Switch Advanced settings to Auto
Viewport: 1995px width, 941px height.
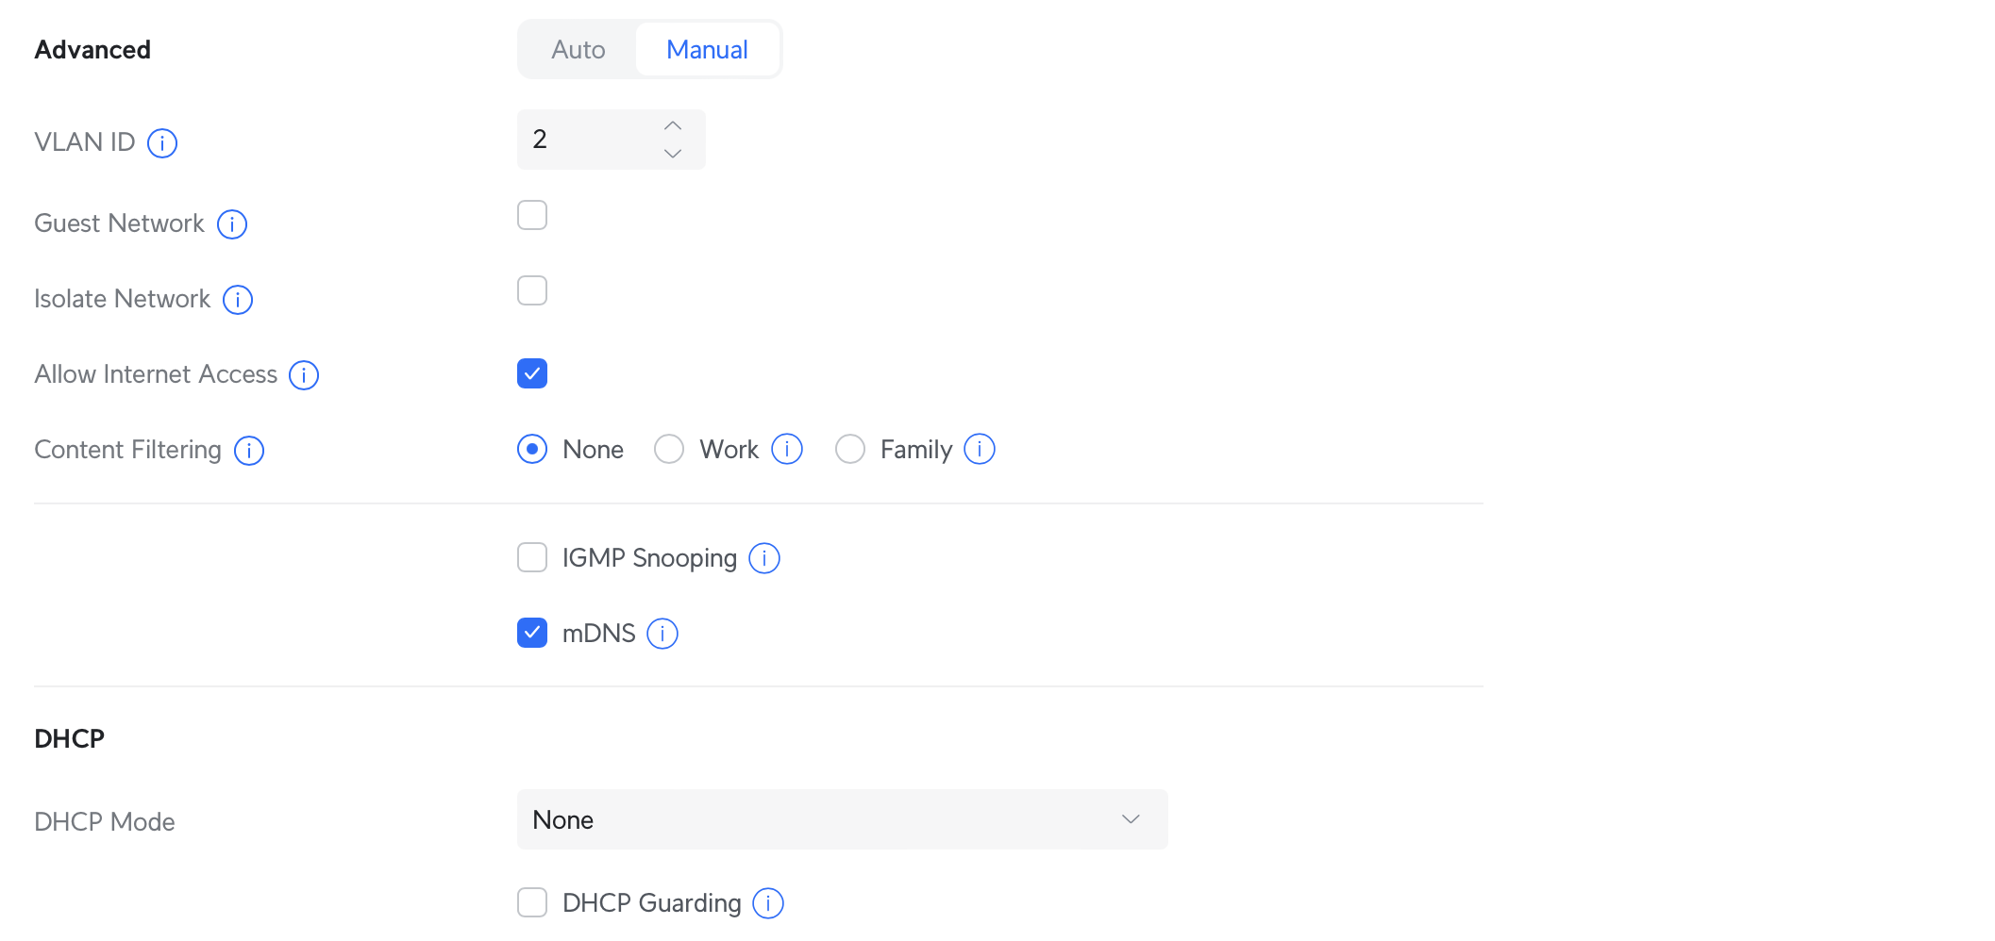(x=578, y=49)
